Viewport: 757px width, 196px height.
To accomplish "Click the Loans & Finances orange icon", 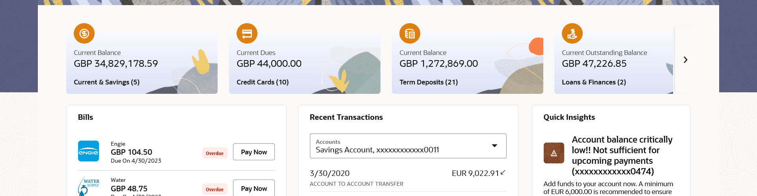I will click(572, 33).
